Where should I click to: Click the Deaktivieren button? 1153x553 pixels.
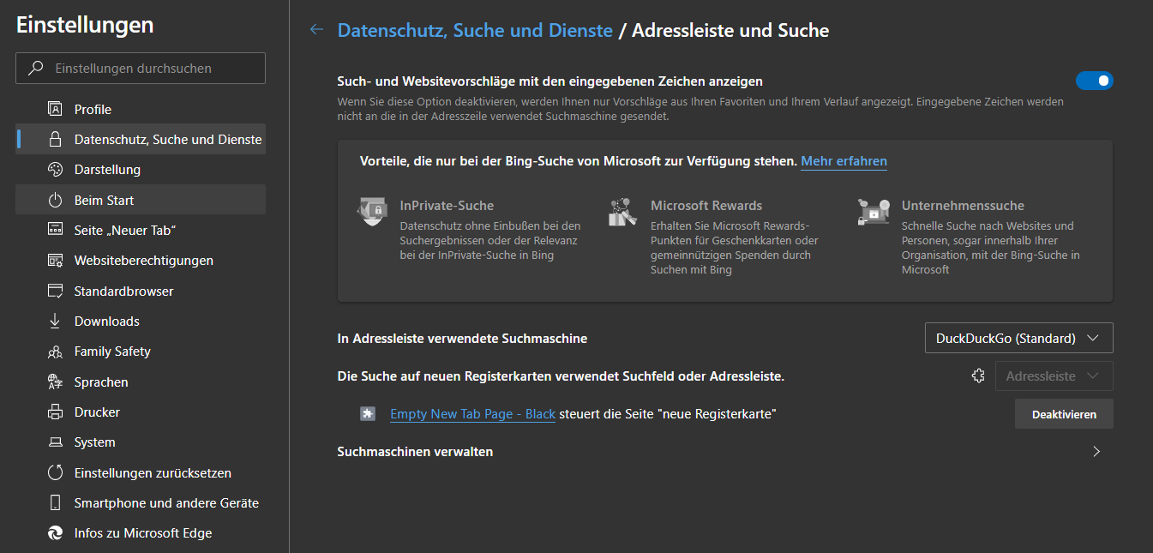(1064, 414)
